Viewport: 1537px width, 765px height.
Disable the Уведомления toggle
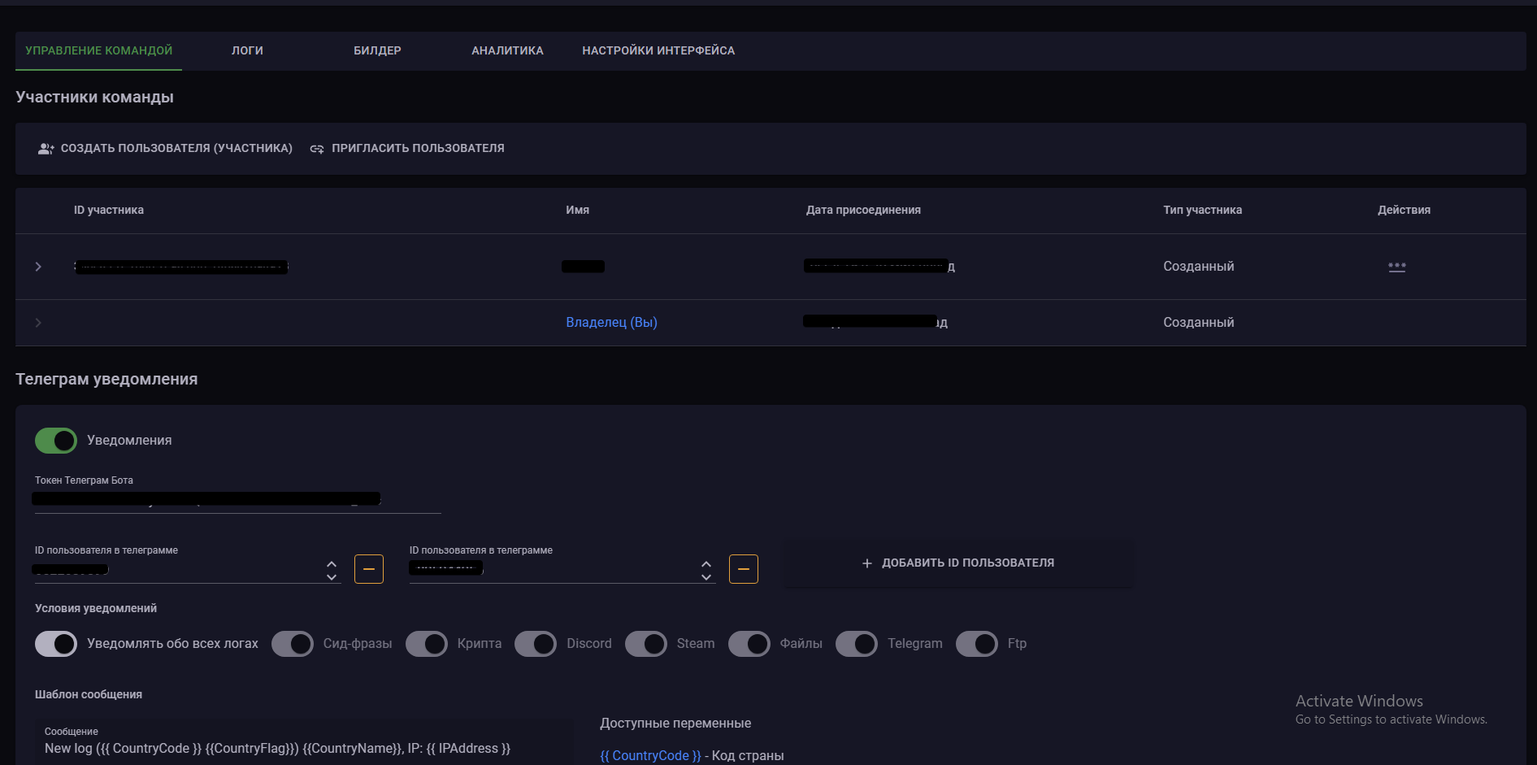[x=56, y=441]
